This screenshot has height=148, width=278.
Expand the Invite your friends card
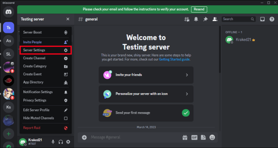pos(146,75)
